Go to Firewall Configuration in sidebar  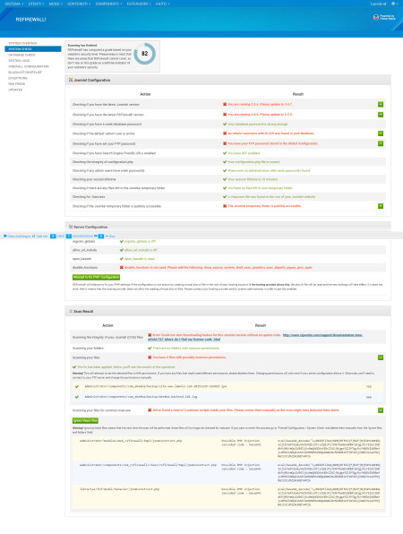point(29,66)
